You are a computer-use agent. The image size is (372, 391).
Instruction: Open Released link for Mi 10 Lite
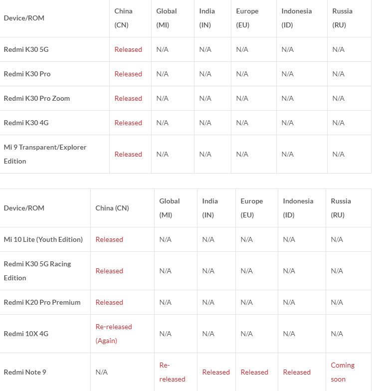point(109,239)
